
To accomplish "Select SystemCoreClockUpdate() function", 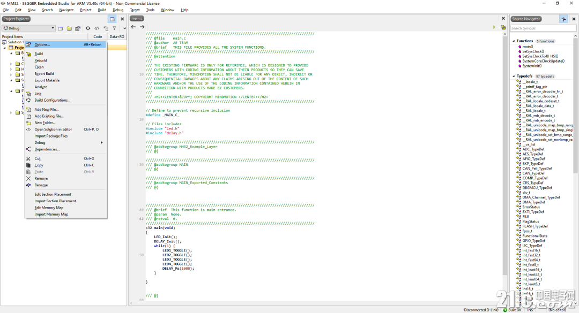I will 543,61.
